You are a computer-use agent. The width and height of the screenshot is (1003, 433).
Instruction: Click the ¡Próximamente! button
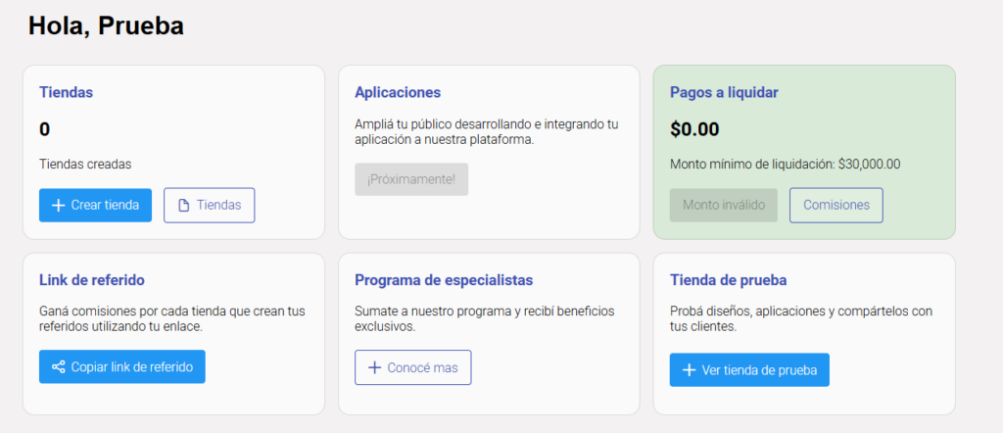click(411, 179)
